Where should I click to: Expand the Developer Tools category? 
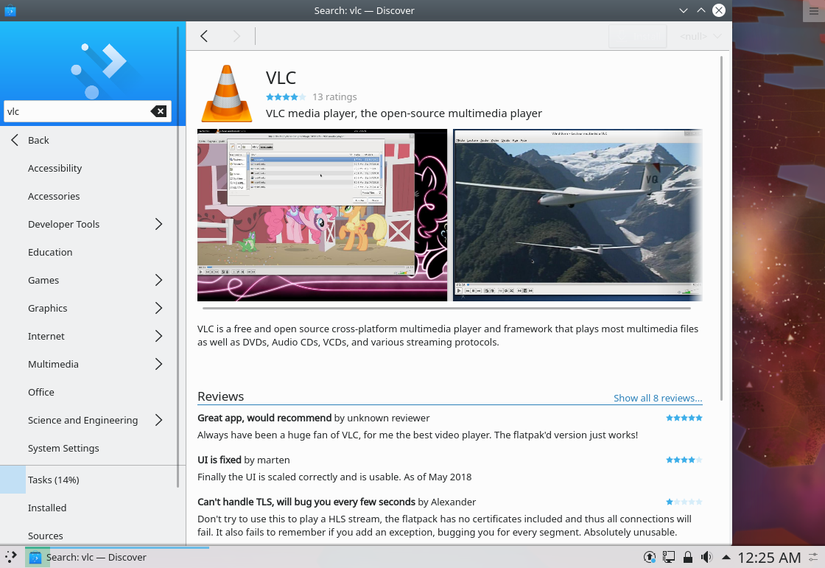158,224
